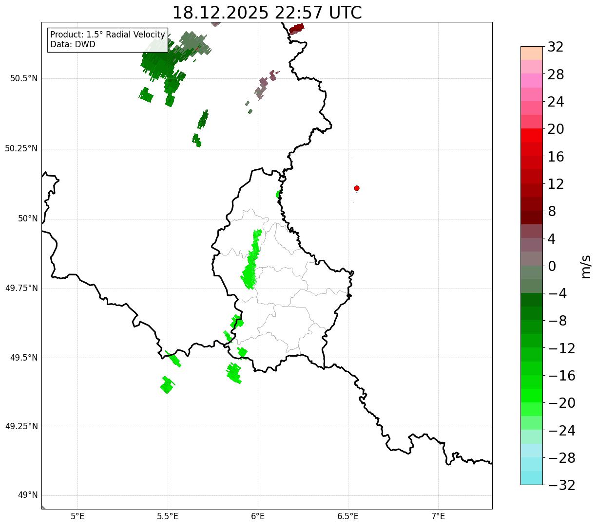Click the 6.5°E longitude label
The image size is (597, 526).
[348, 516]
